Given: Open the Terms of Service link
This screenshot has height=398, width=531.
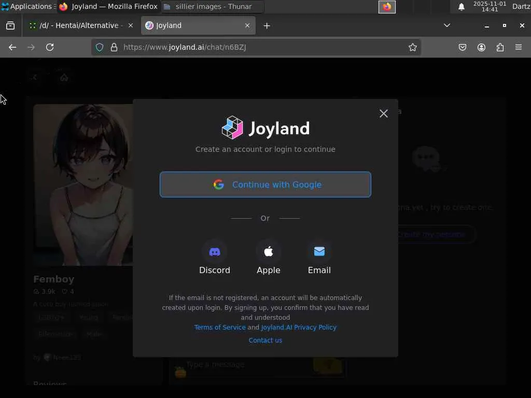Looking at the screenshot, I should [x=220, y=328].
